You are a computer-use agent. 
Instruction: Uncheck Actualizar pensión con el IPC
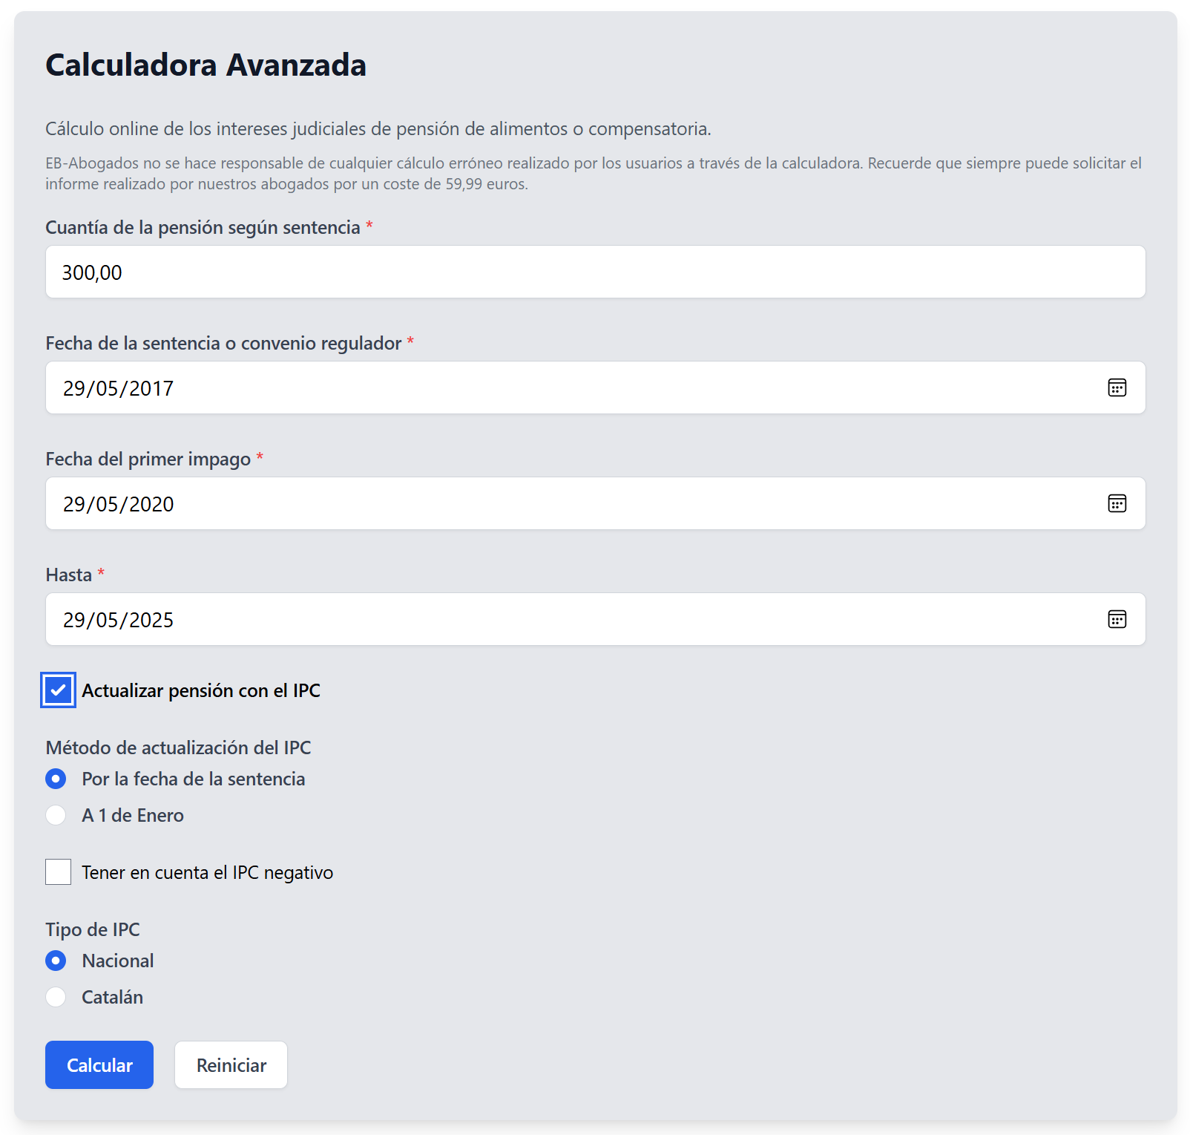point(58,690)
